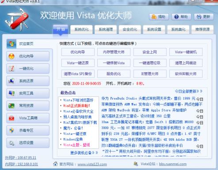Image resolution: width=218 pixels, height=170 pixels.
Task: Launch IE管理大师 shortcut
Action: [150, 74]
